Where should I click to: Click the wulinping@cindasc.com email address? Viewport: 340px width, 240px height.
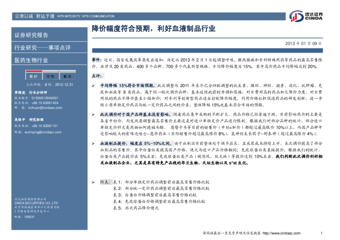(x=42, y=132)
